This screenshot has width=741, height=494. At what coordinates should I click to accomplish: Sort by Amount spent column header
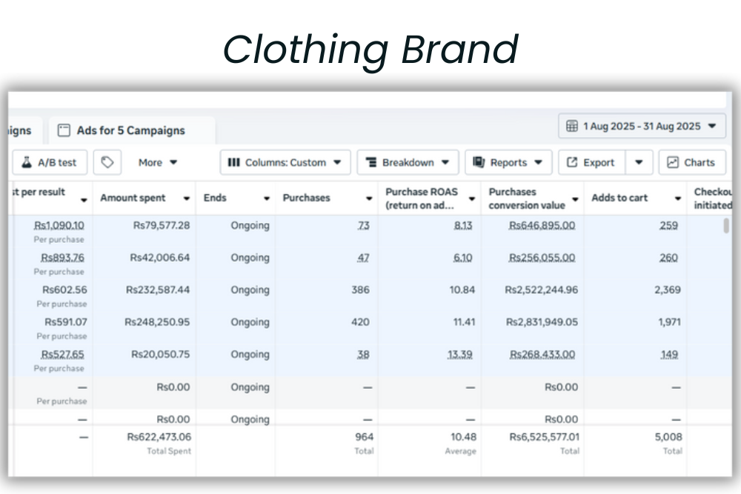pos(133,198)
